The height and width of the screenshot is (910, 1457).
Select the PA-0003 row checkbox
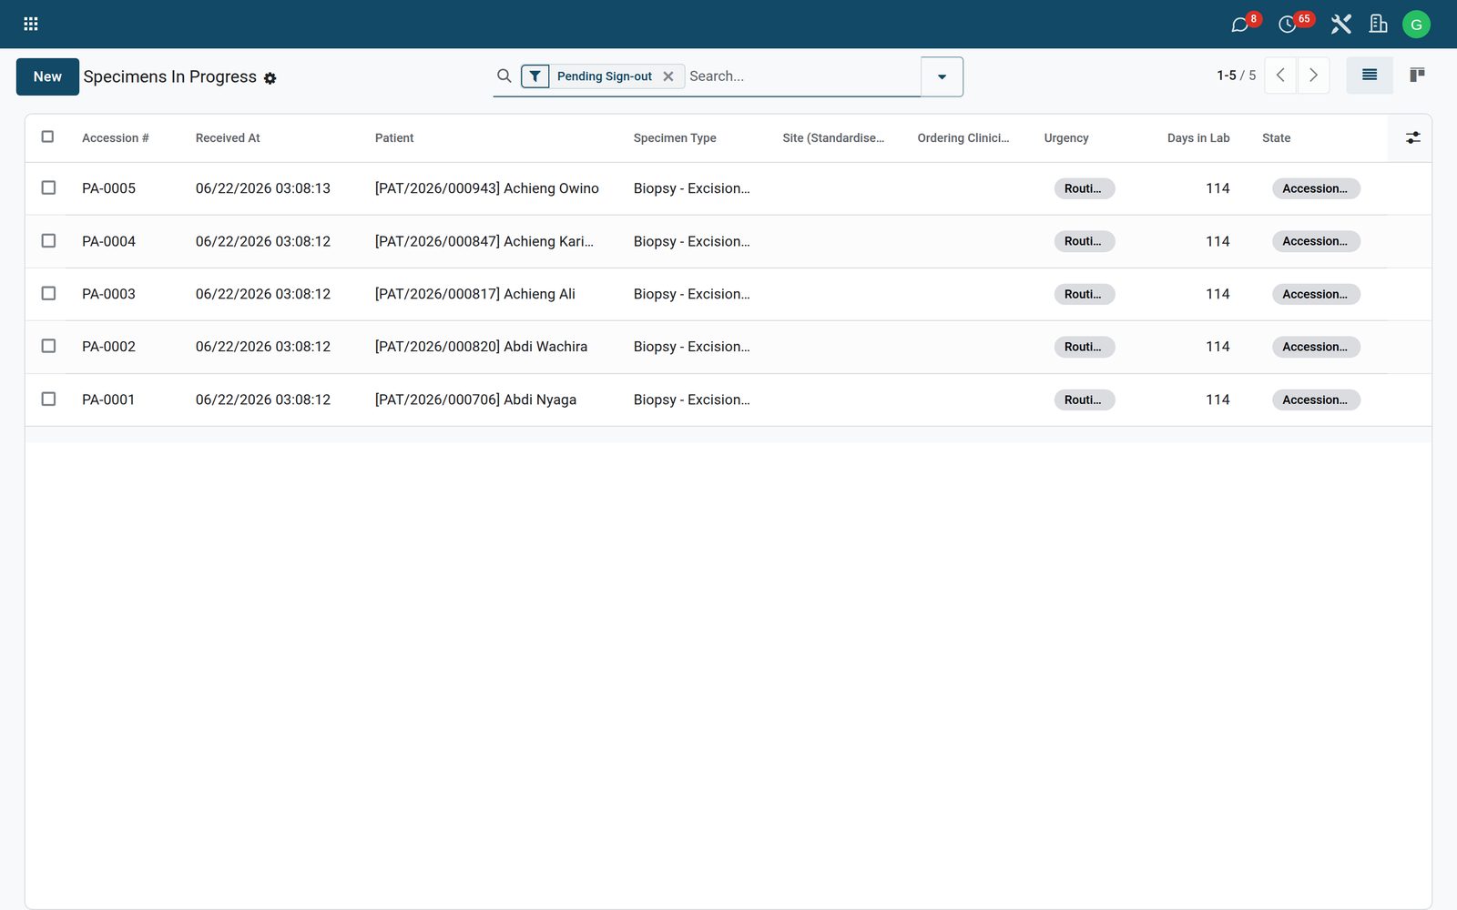click(x=48, y=293)
